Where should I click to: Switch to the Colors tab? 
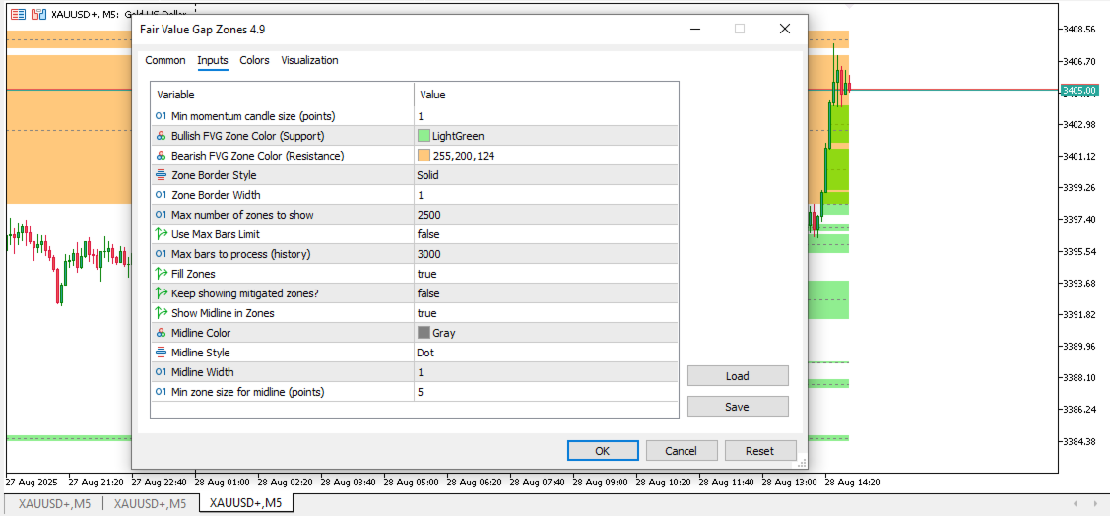(255, 61)
